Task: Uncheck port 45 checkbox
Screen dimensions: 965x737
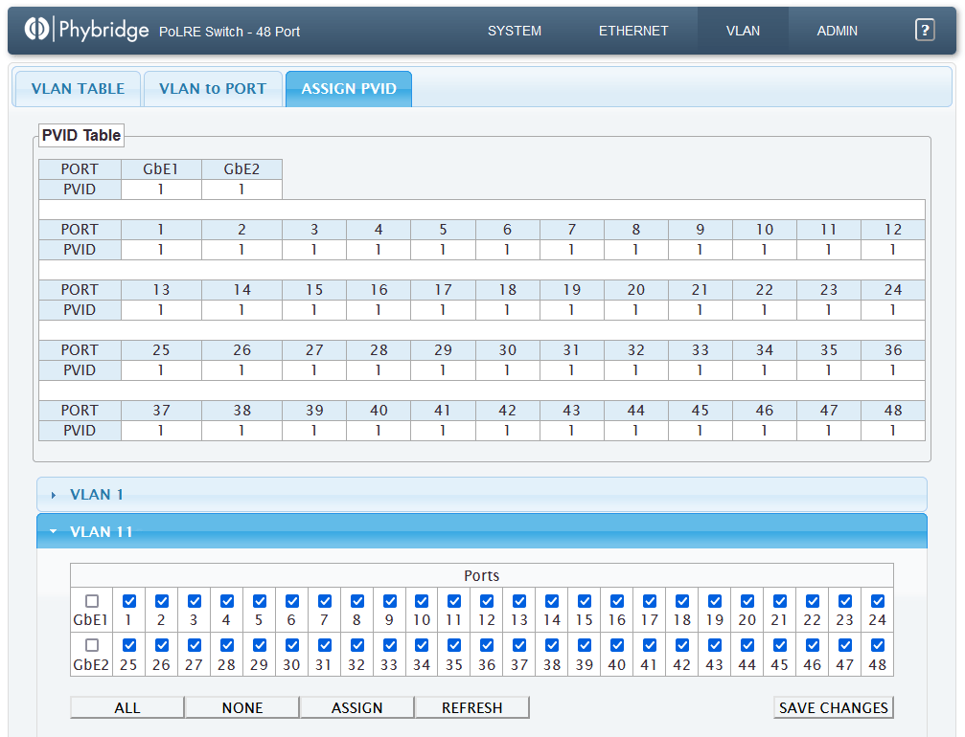Action: (780, 645)
